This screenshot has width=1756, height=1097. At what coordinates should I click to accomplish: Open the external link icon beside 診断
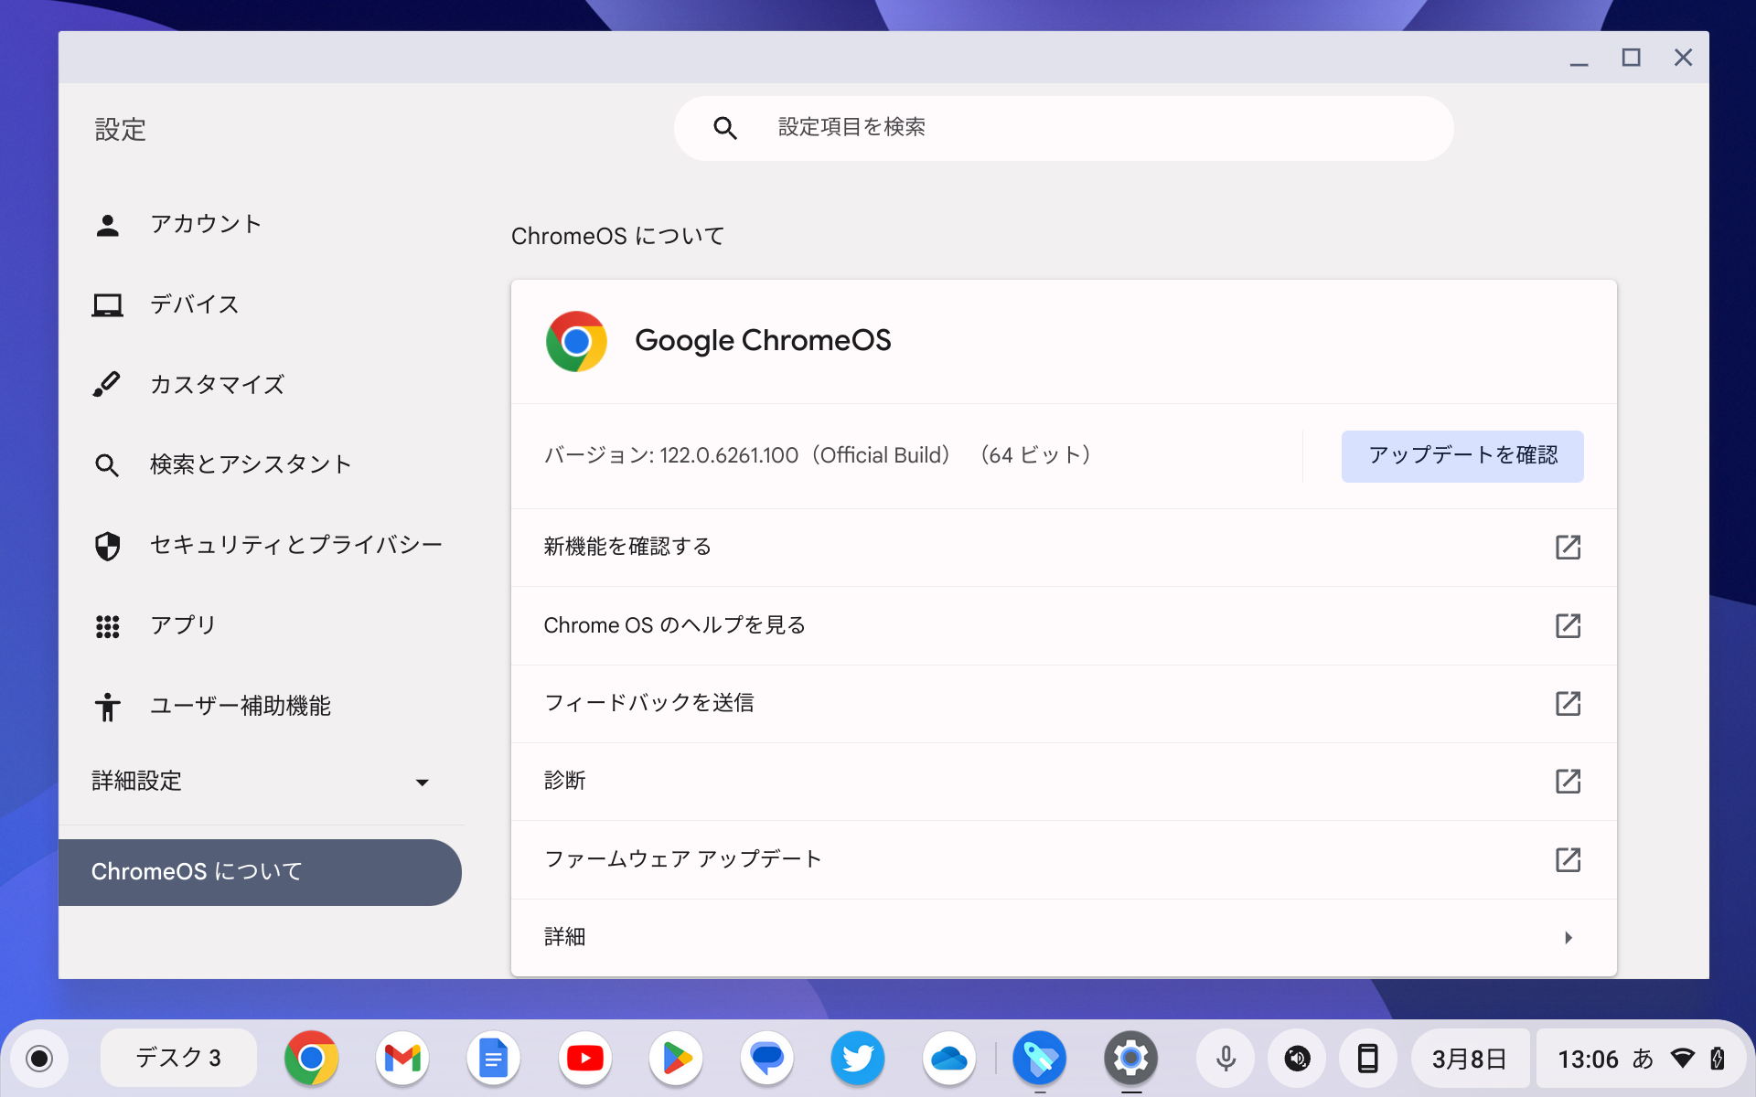coord(1568,782)
